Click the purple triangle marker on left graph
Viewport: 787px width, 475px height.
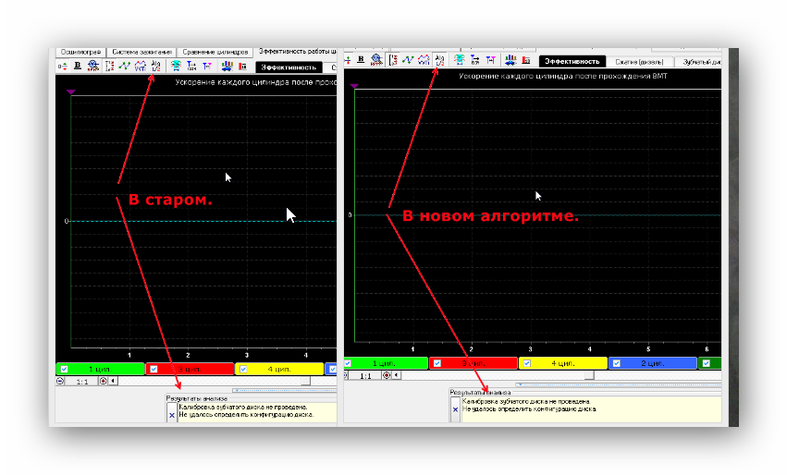(x=71, y=91)
